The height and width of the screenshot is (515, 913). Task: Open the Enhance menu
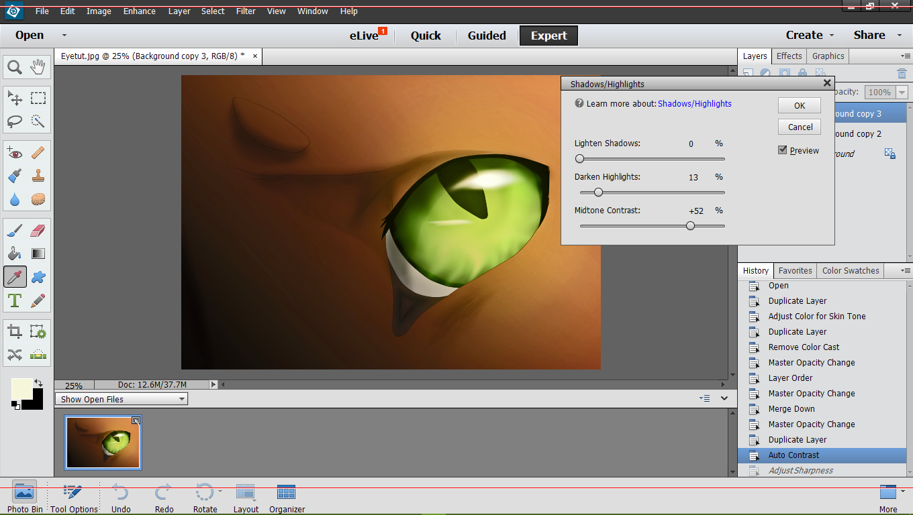point(140,11)
